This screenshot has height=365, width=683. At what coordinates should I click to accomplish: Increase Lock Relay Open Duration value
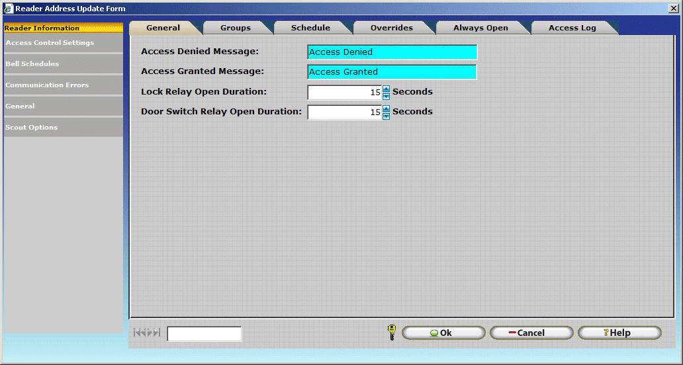(387, 89)
